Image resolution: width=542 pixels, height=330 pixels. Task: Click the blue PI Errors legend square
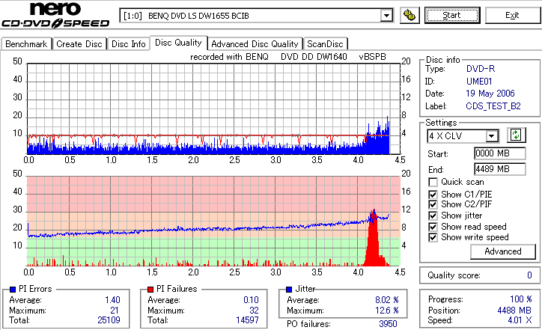tap(13, 290)
